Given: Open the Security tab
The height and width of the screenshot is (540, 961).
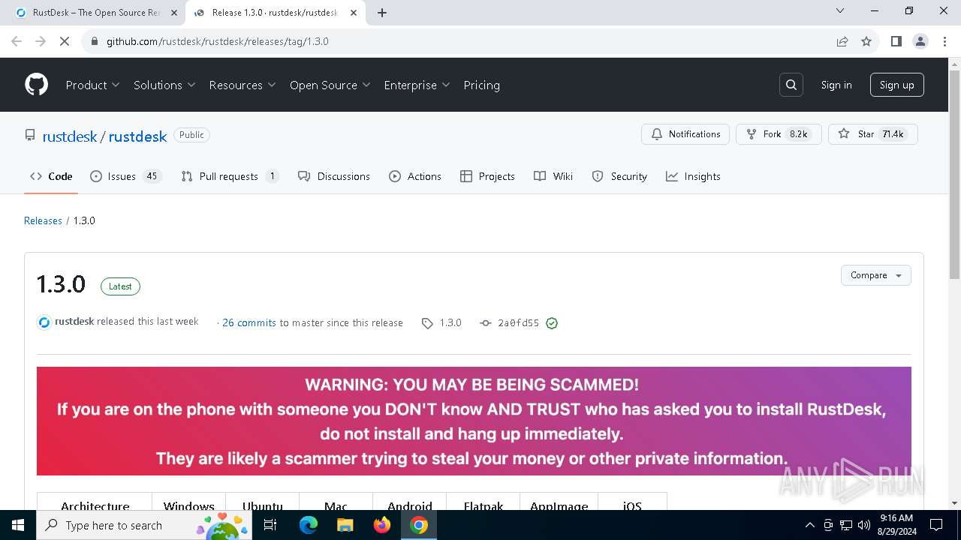Looking at the screenshot, I should pos(619,176).
